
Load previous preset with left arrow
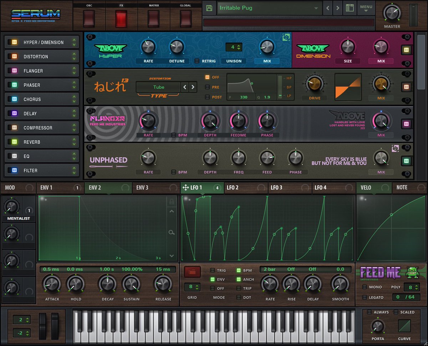pyautogui.click(x=328, y=8)
